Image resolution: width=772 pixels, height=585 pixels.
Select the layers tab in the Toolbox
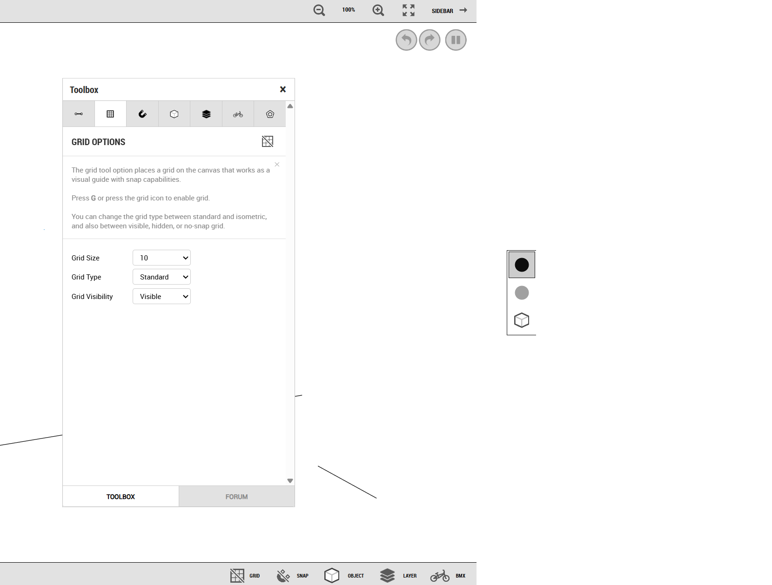pos(206,113)
